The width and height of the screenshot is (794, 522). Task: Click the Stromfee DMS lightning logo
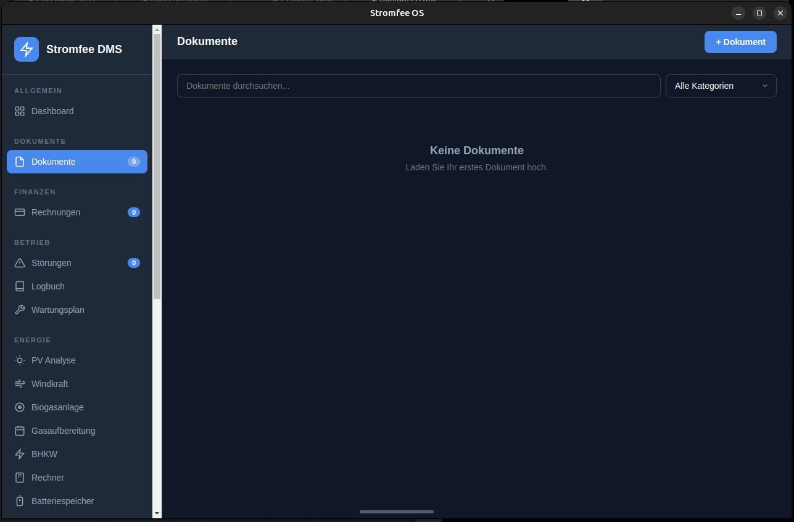click(27, 49)
